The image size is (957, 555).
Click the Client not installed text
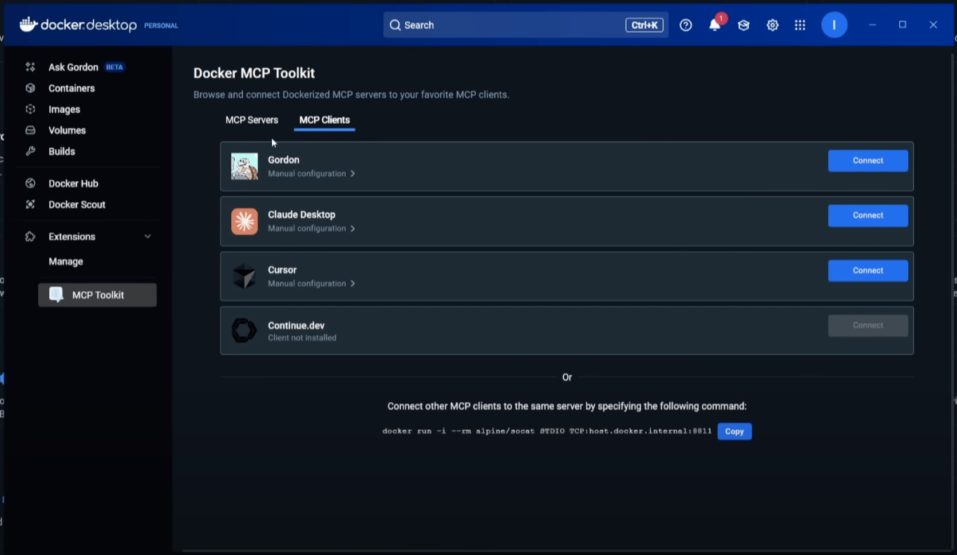point(302,338)
